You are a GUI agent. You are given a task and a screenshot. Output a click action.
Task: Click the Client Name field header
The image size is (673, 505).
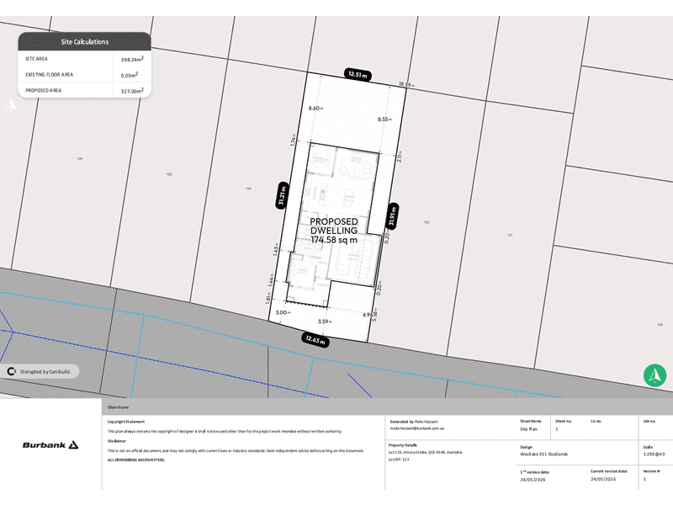pyautogui.click(x=118, y=407)
